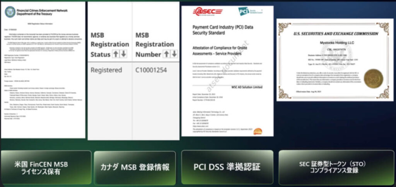
Task: Sort MSB Registration Status ascending arrow
Action: pyautogui.click(x=116, y=54)
